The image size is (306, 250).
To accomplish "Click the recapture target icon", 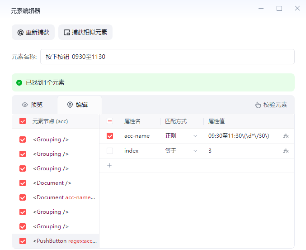I will 20,33.
